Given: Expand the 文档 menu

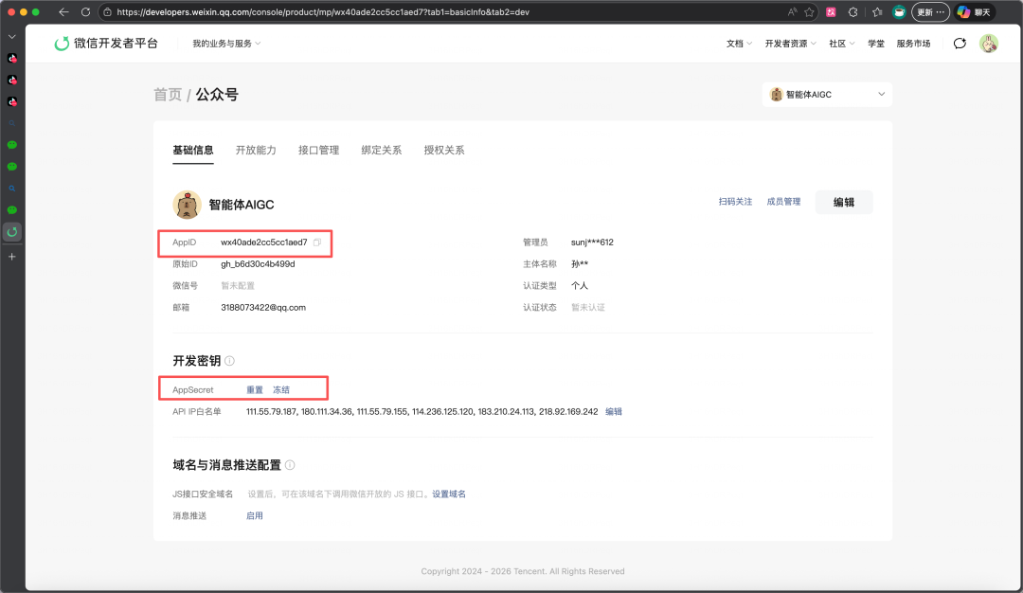Looking at the screenshot, I should click(x=739, y=43).
